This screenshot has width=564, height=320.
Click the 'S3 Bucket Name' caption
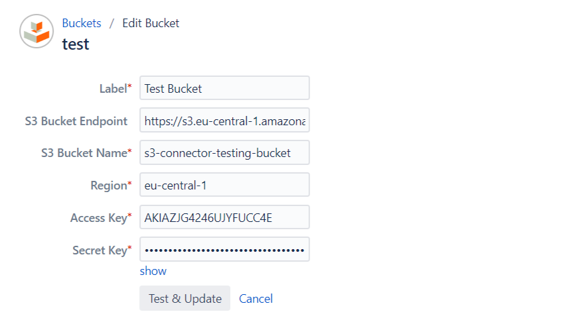point(83,153)
